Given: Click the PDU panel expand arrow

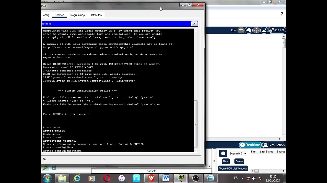Looking at the screenshot, I should [x=214, y=161].
